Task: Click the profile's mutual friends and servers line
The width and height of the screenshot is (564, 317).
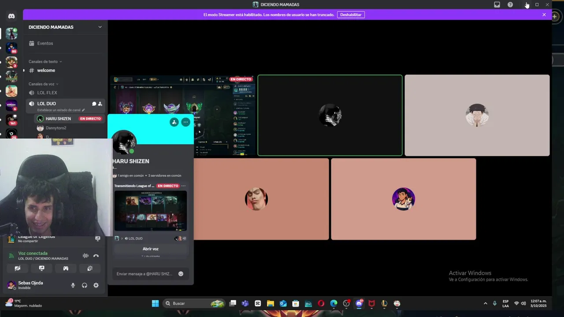Action: coord(147,176)
